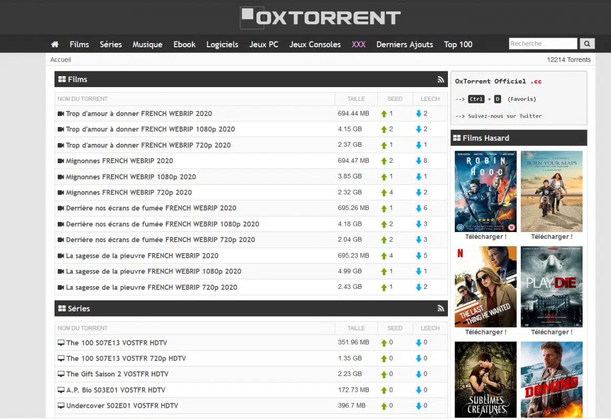This screenshot has width=611, height=420.
Task: Click the Play or Die poster
Action: [x=551, y=287]
